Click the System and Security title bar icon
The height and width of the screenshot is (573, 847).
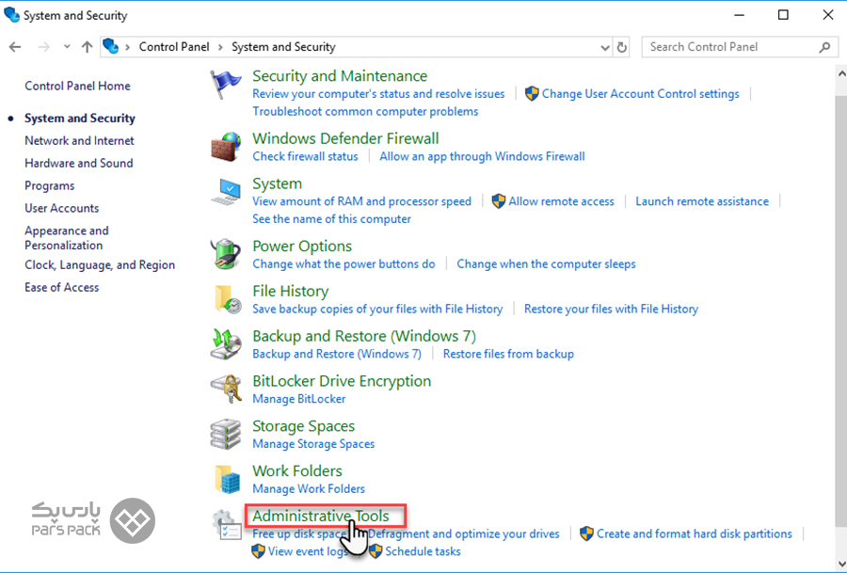click(11, 14)
